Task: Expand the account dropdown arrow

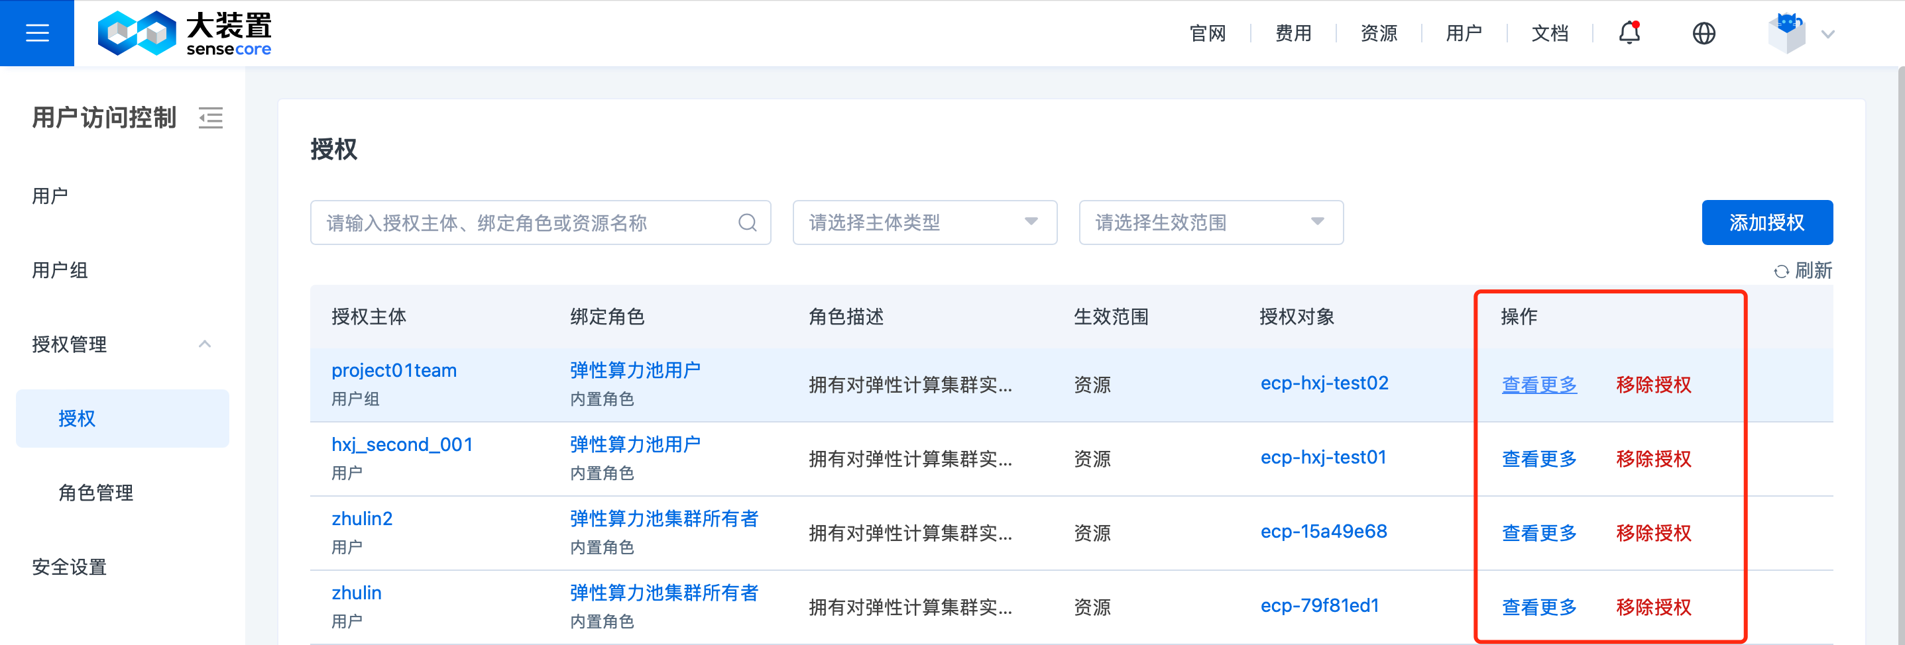Action: coord(1828,34)
